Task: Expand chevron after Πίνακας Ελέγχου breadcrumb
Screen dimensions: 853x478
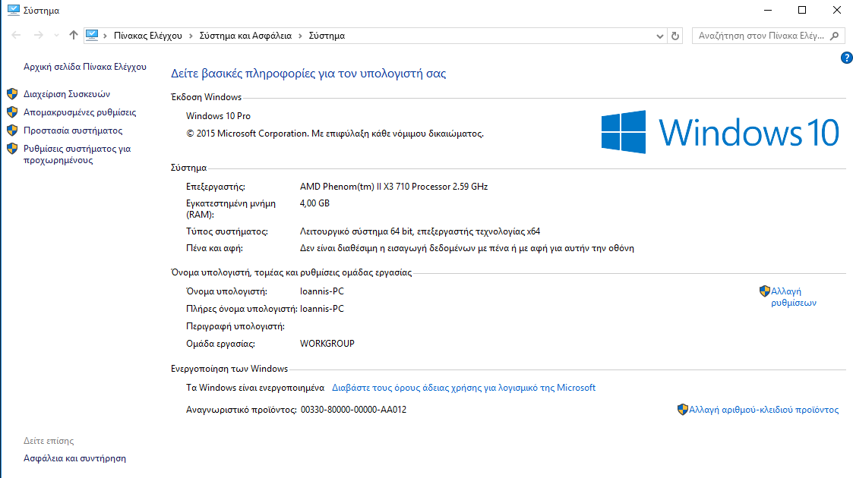Action: 191,36
